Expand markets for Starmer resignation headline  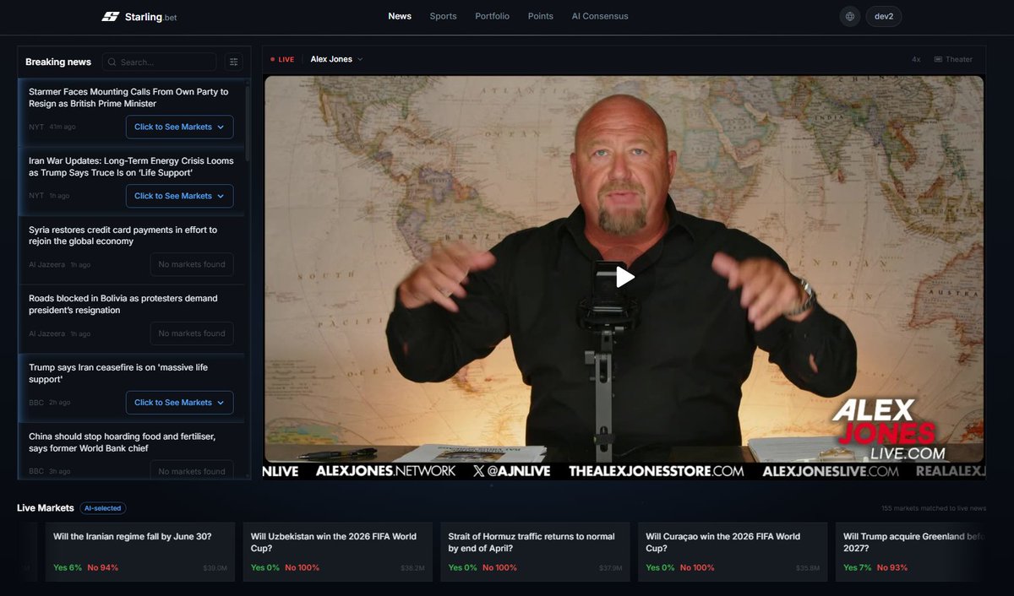click(179, 127)
